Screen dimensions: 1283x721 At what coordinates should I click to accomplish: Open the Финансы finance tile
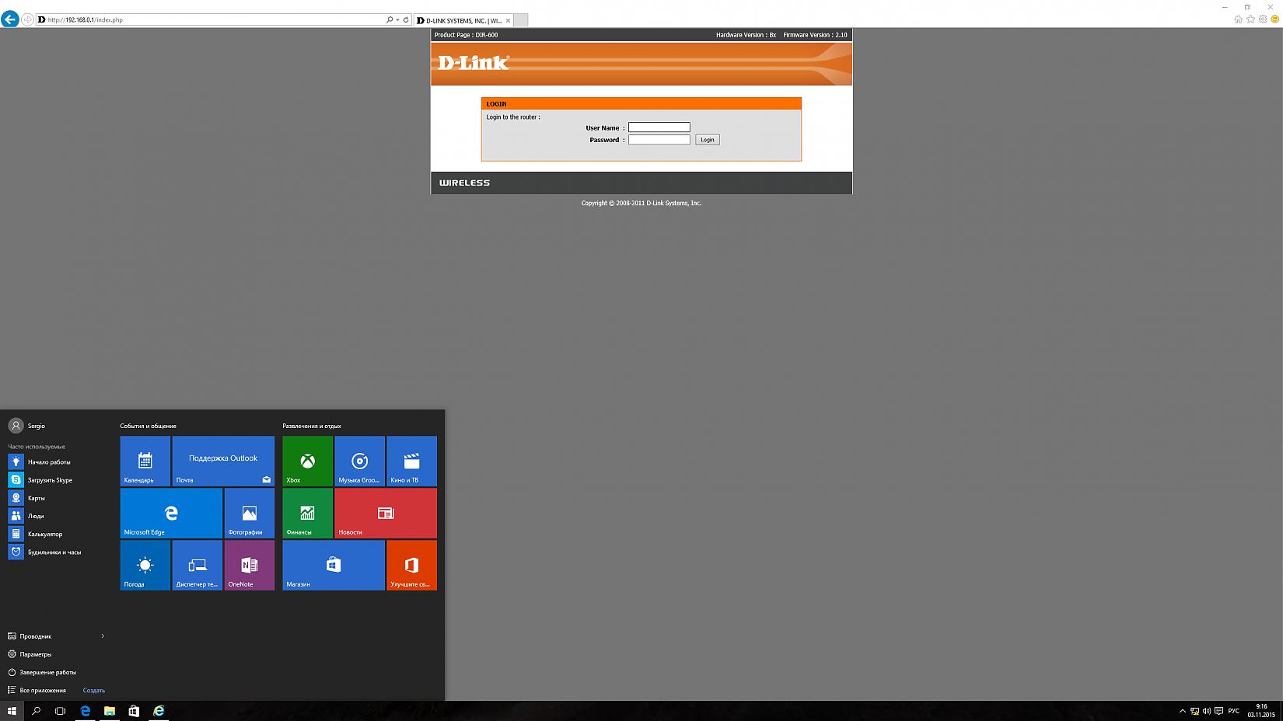coord(308,513)
